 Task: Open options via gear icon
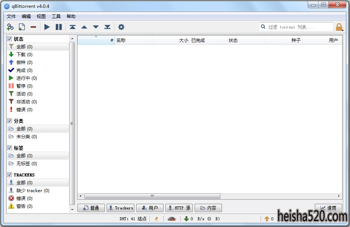tap(121, 27)
